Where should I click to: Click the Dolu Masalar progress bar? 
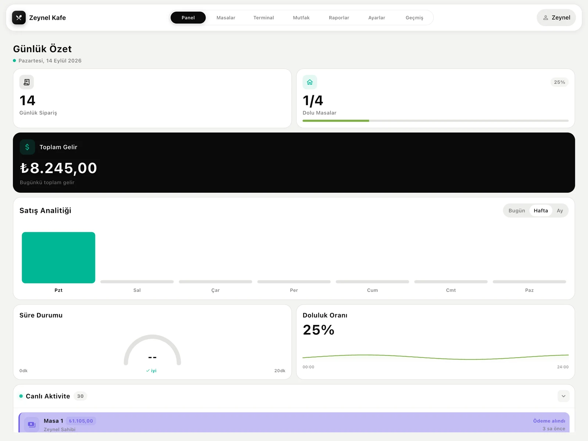click(435, 121)
